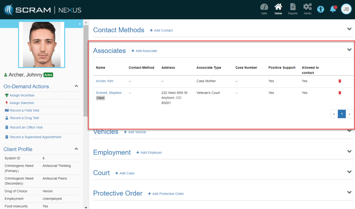
Task: Open the notifications bell
Action: click(333, 9)
